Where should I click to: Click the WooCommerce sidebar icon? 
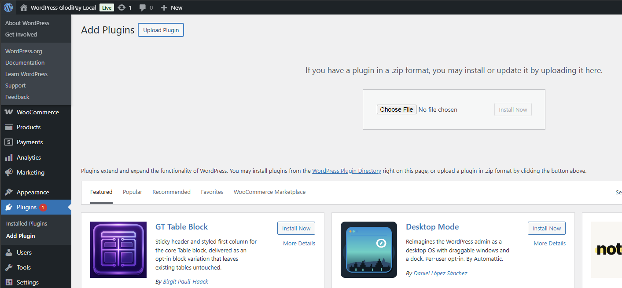[x=9, y=112]
